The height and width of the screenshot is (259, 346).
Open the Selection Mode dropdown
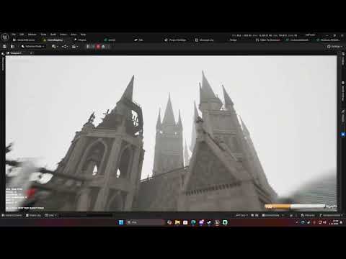click(x=32, y=47)
